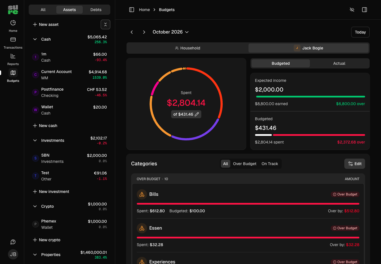
Task: Click the Current Account avatar icon
Action: (36, 75)
